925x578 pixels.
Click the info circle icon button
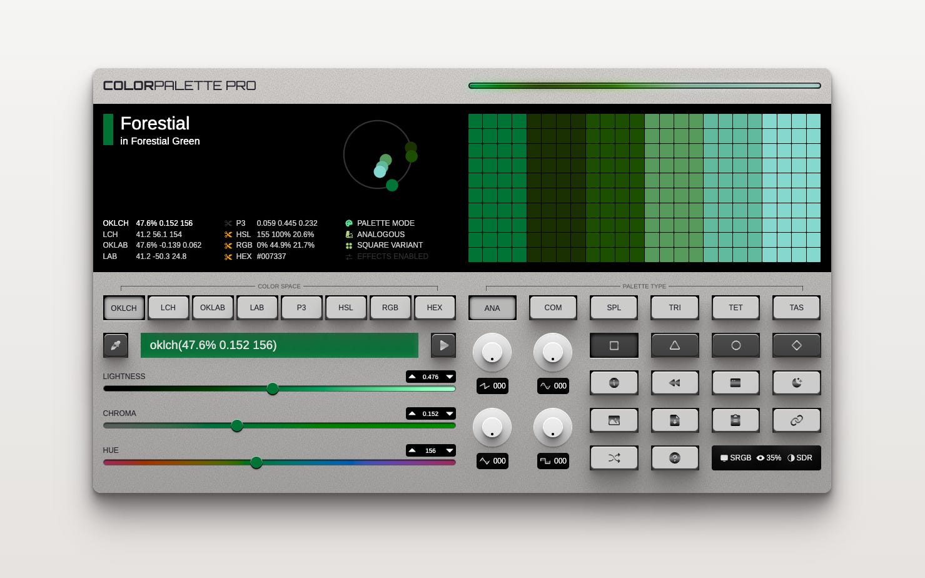pos(614,383)
